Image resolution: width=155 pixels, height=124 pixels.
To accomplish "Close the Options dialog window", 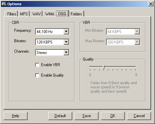I will (x=151, y=4).
